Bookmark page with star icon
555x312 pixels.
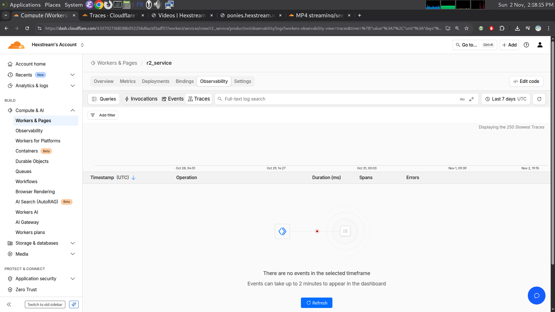coord(466,28)
